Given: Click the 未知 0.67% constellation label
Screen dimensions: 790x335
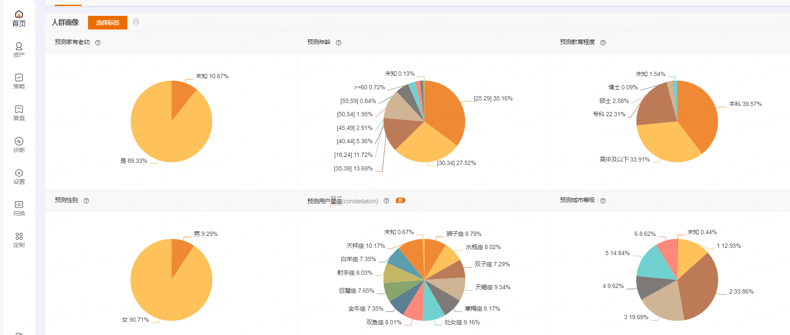Looking at the screenshot, I should [x=399, y=232].
